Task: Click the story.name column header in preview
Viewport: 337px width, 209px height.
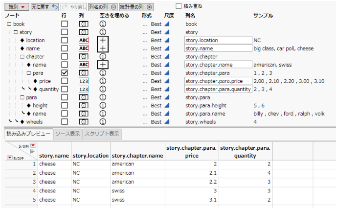Action: click(x=54, y=151)
